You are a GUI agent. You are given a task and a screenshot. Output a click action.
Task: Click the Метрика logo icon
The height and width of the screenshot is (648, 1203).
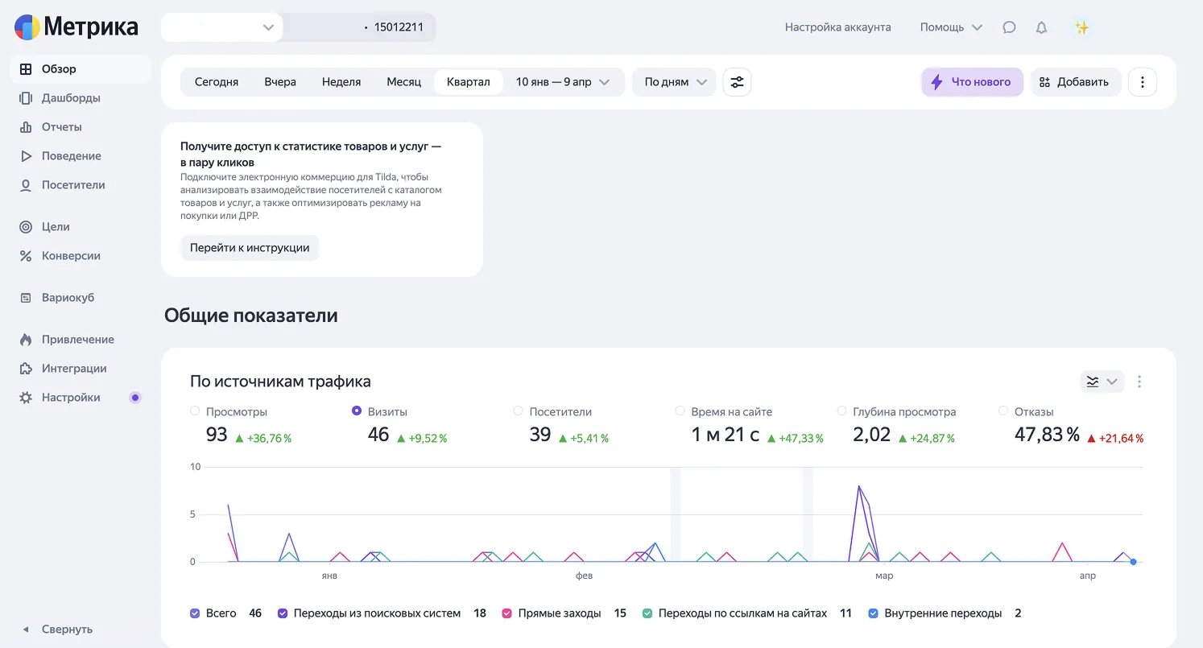click(27, 27)
